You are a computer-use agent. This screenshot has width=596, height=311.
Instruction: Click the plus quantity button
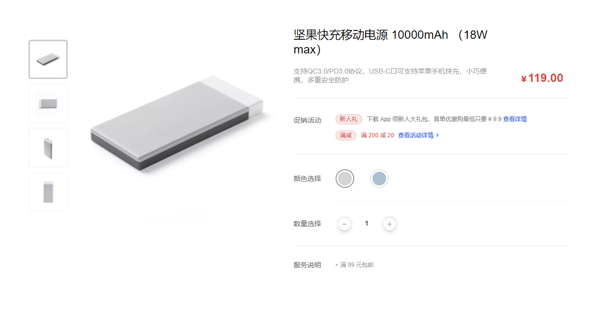pos(390,224)
